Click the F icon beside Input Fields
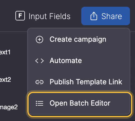 [20, 16]
